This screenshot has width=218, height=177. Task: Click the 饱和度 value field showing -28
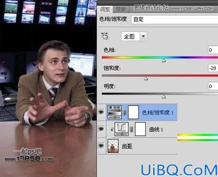point(213,68)
